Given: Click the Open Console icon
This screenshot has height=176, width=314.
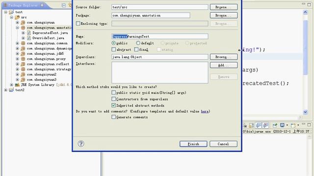Looking at the screenshot, I should [293, 125].
